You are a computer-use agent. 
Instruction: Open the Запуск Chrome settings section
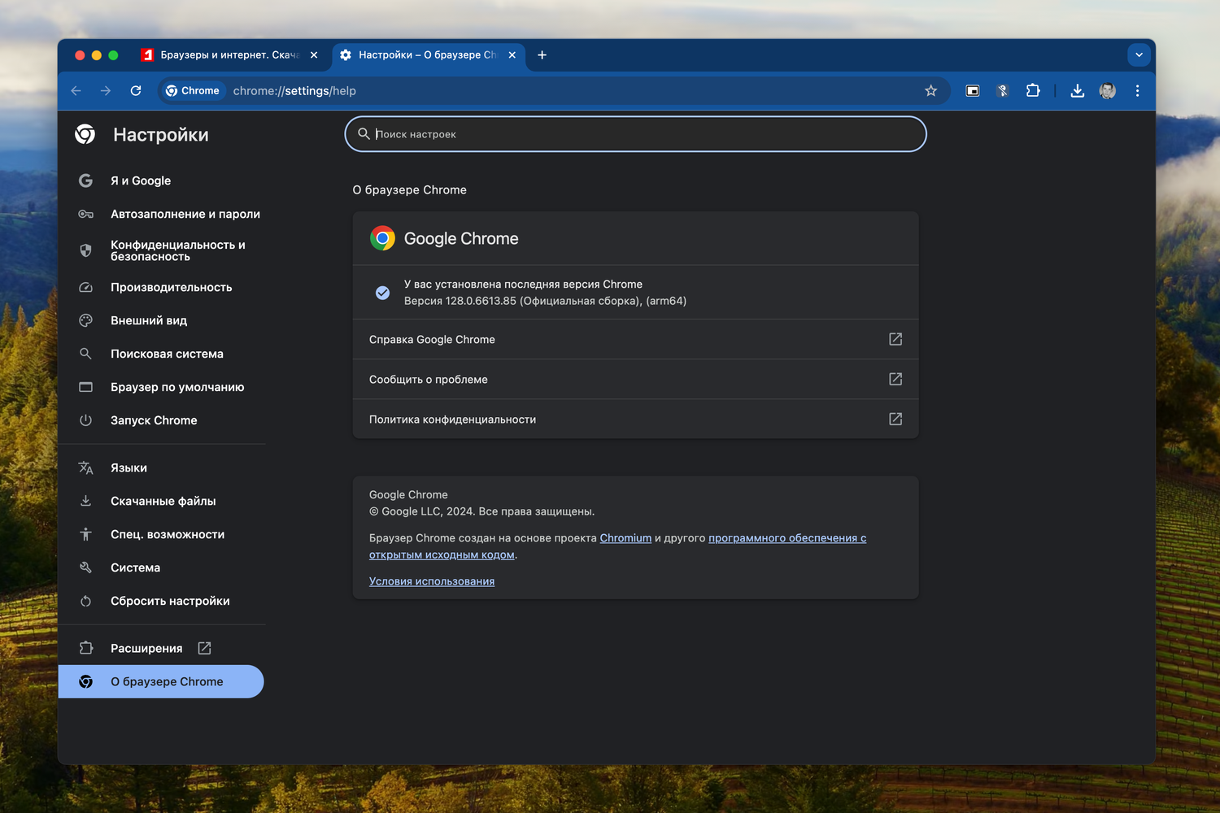(x=162, y=420)
